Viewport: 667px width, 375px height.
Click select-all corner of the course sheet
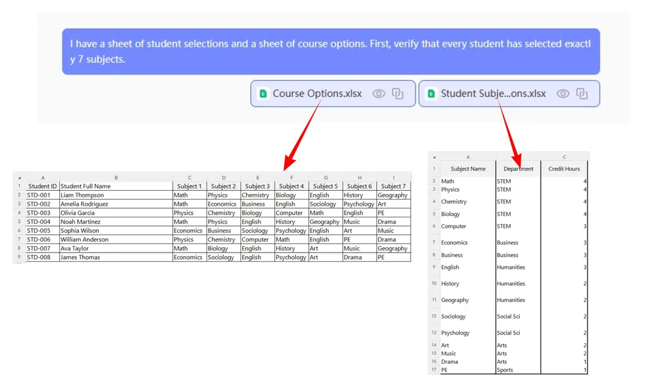(x=434, y=157)
